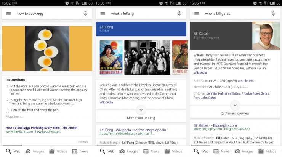The width and height of the screenshot is (282, 157).
Task: Open 'How To Boil Eggs Perfectly Every Time' link
Action: click(42, 128)
